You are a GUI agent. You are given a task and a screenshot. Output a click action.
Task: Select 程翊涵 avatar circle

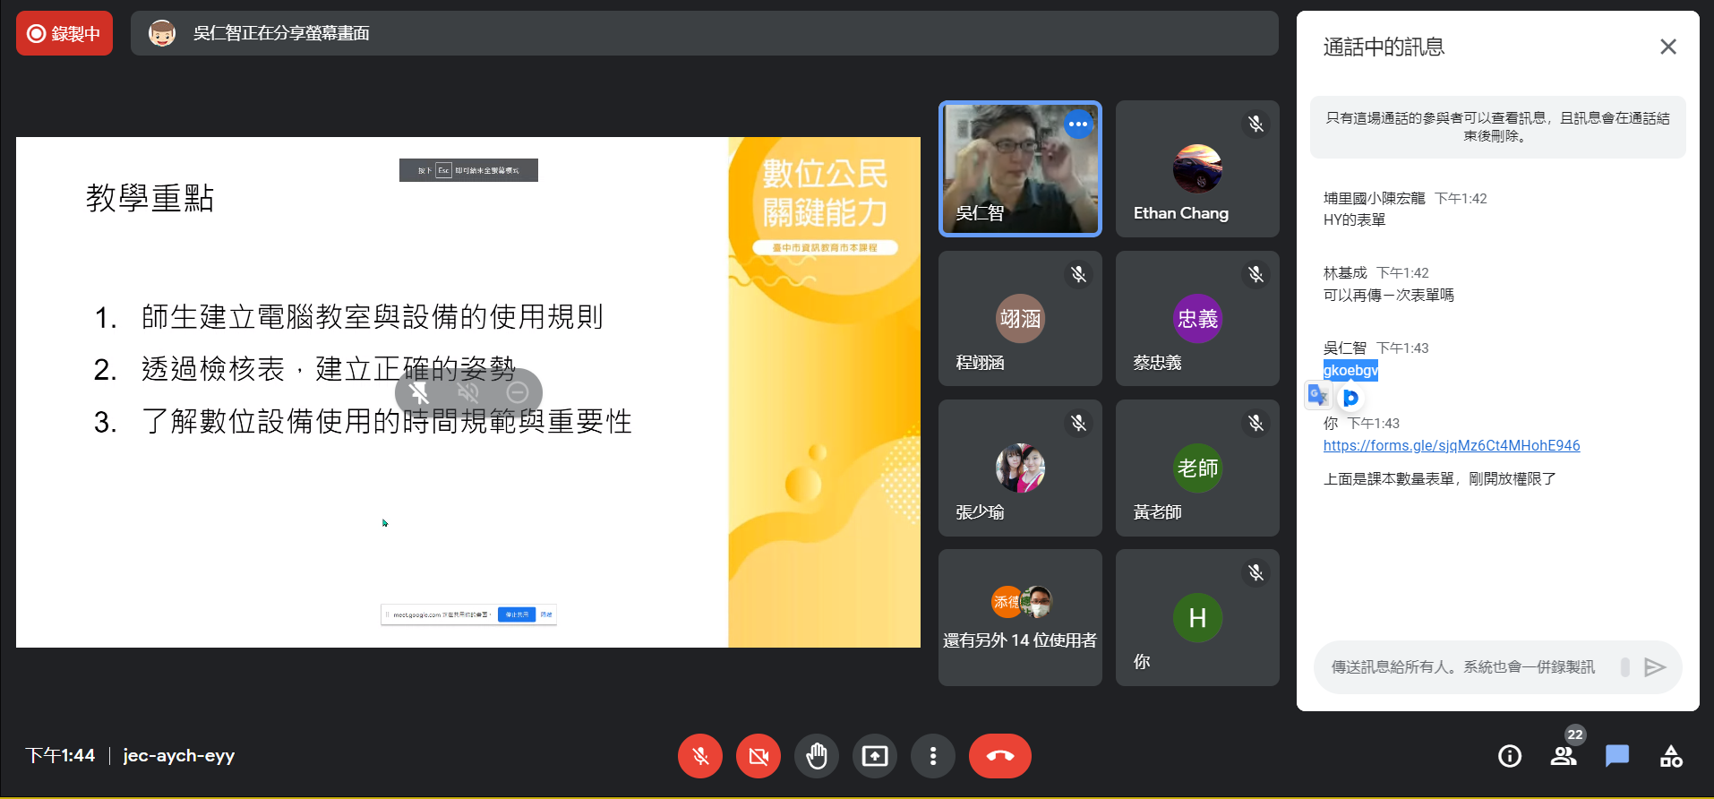(1020, 318)
